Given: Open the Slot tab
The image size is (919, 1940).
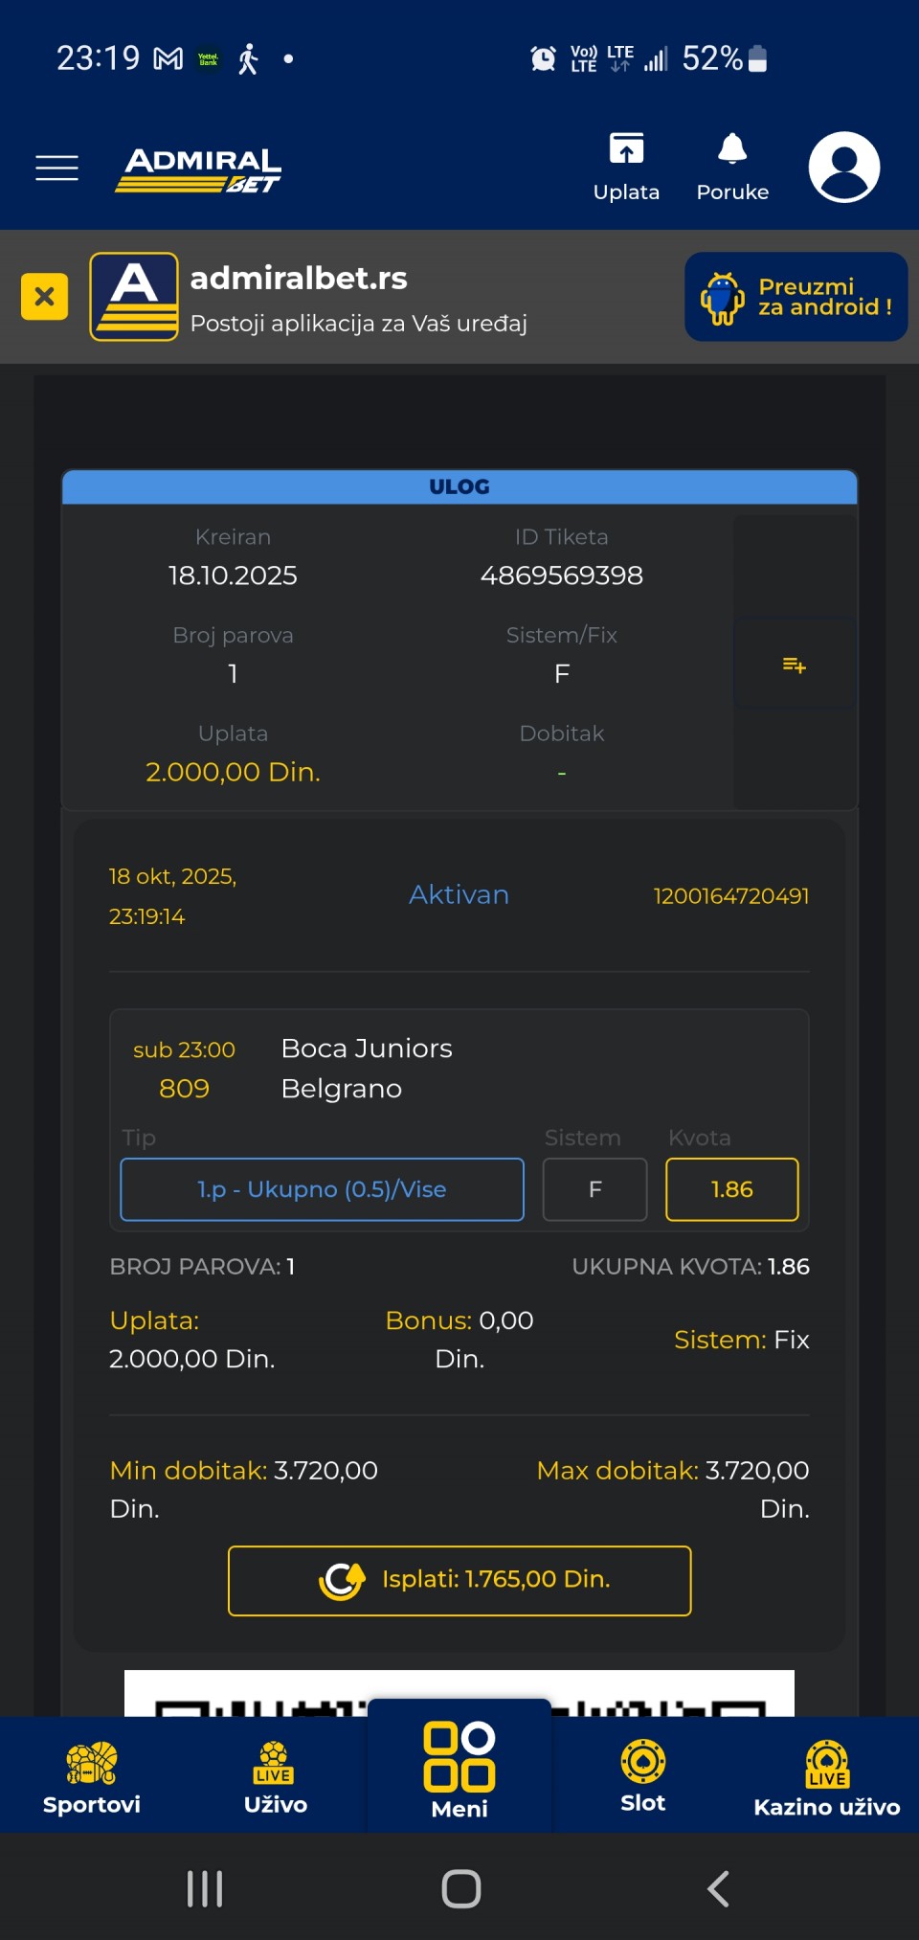Looking at the screenshot, I should (642, 1776).
